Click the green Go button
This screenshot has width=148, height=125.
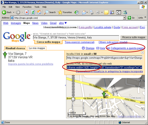coord(131,18)
